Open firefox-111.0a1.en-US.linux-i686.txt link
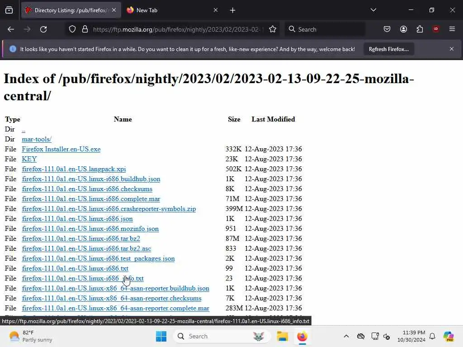This screenshot has height=347, width=463. pos(75,268)
